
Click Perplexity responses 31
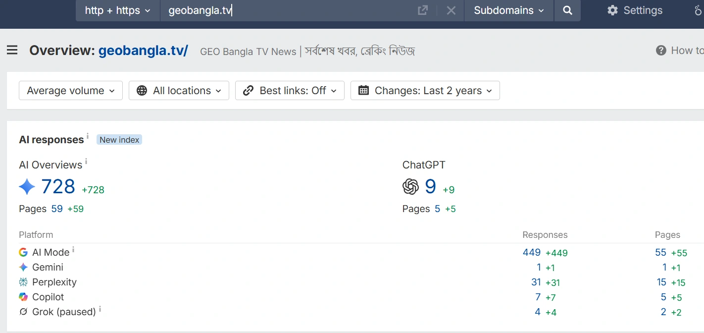536,282
